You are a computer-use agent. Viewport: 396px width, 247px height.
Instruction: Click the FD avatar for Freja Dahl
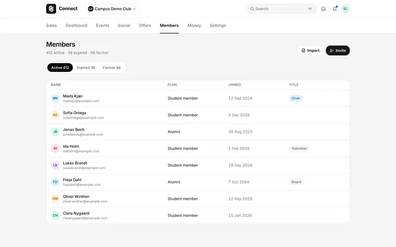coord(56,182)
